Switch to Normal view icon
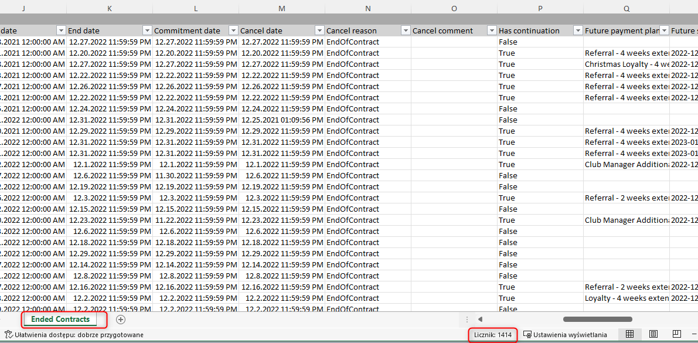 [630, 335]
